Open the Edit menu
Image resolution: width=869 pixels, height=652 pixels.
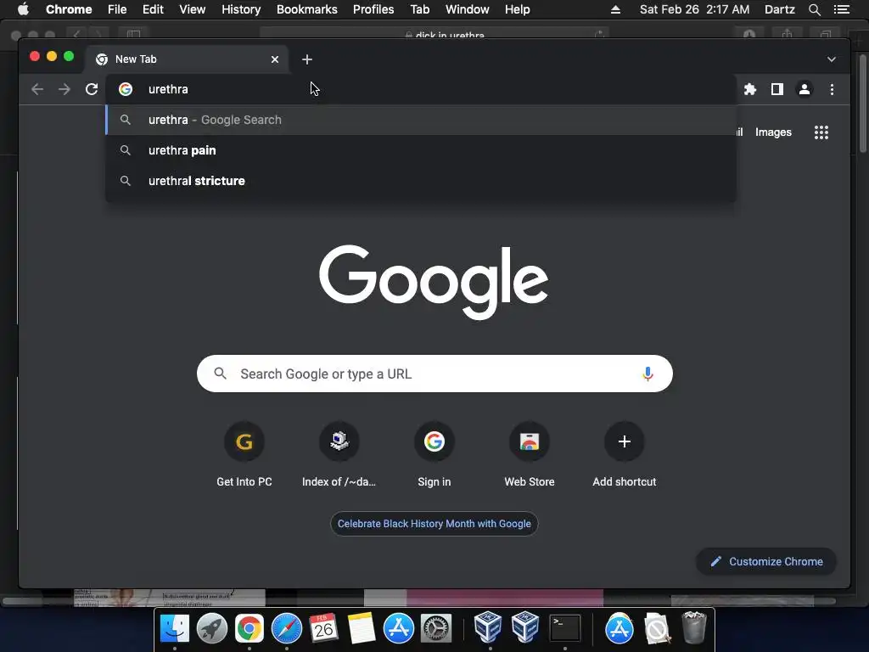pos(153,9)
